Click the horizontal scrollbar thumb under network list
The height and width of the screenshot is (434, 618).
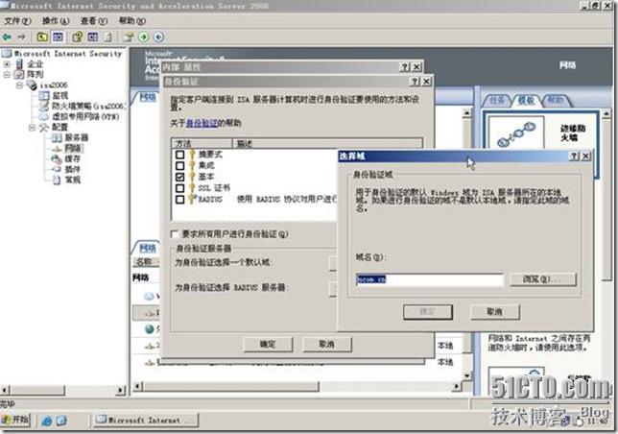231,387
